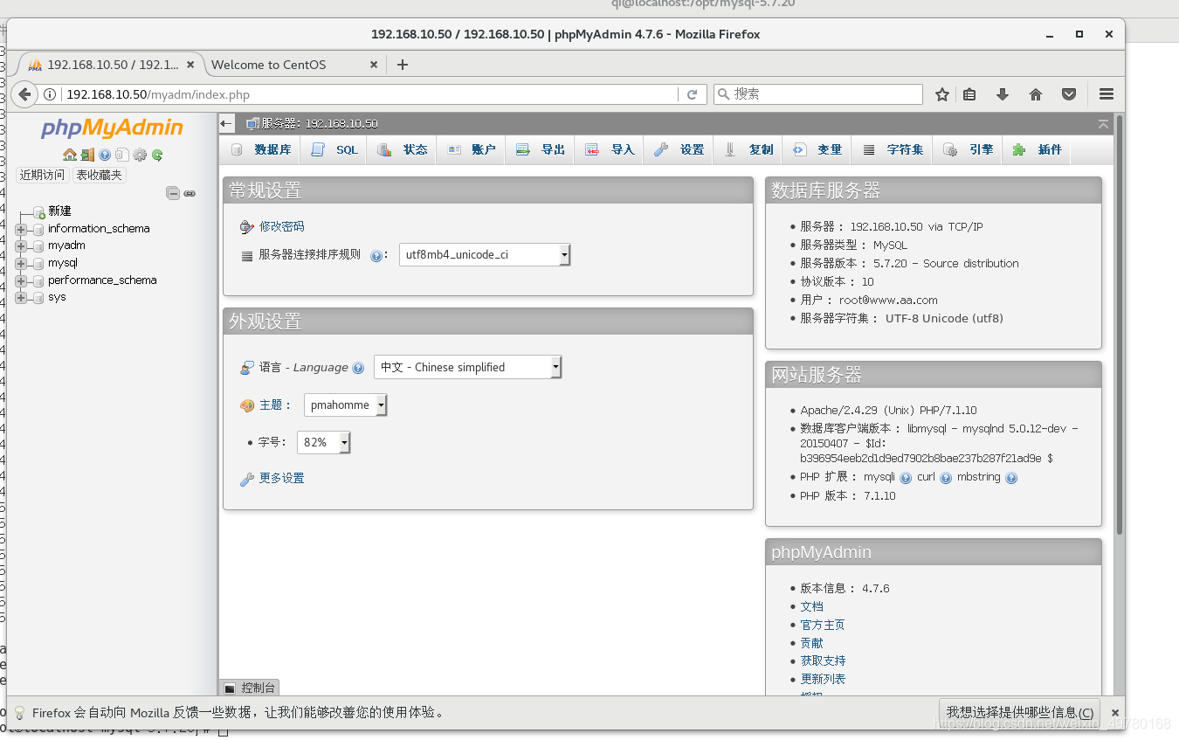Click the 近期访问 (Recent) button
The width and height of the screenshot is (1179, 740).
pos(42,176)
